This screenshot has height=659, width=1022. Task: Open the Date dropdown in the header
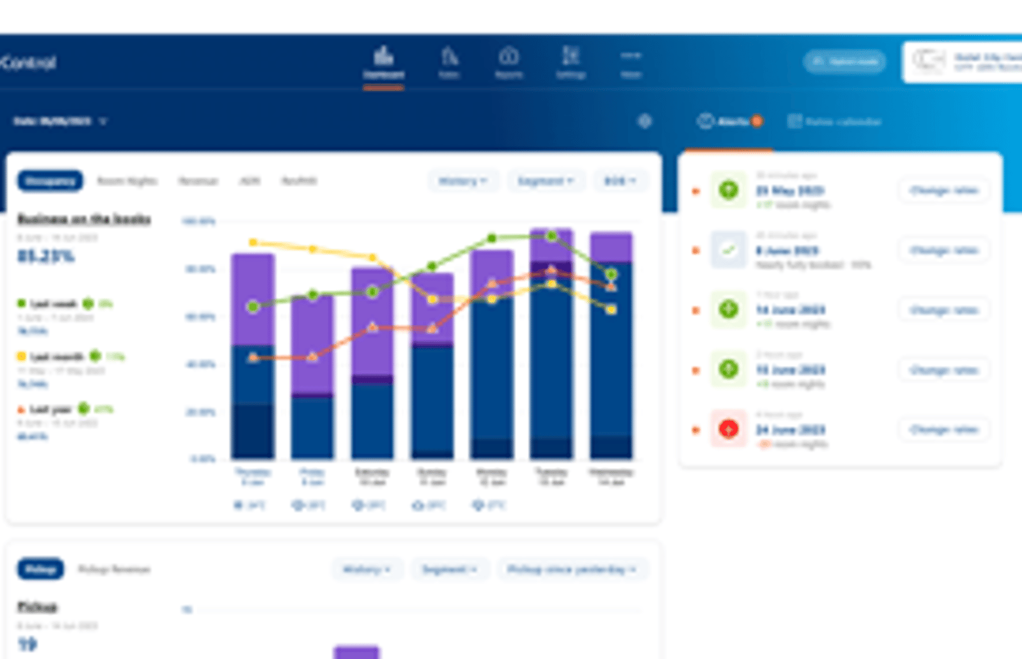click(x=60, y=121)
